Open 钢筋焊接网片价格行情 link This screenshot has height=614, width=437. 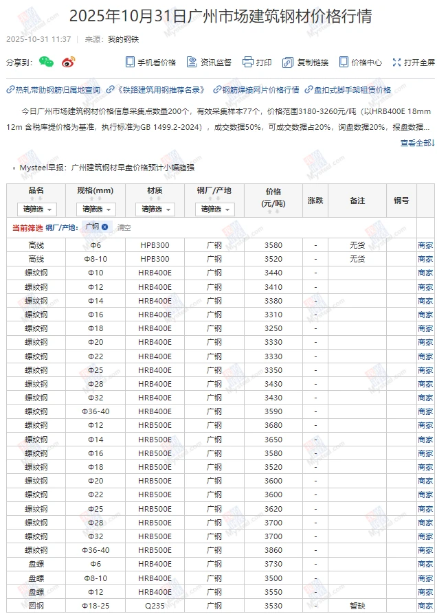(256, 90)
